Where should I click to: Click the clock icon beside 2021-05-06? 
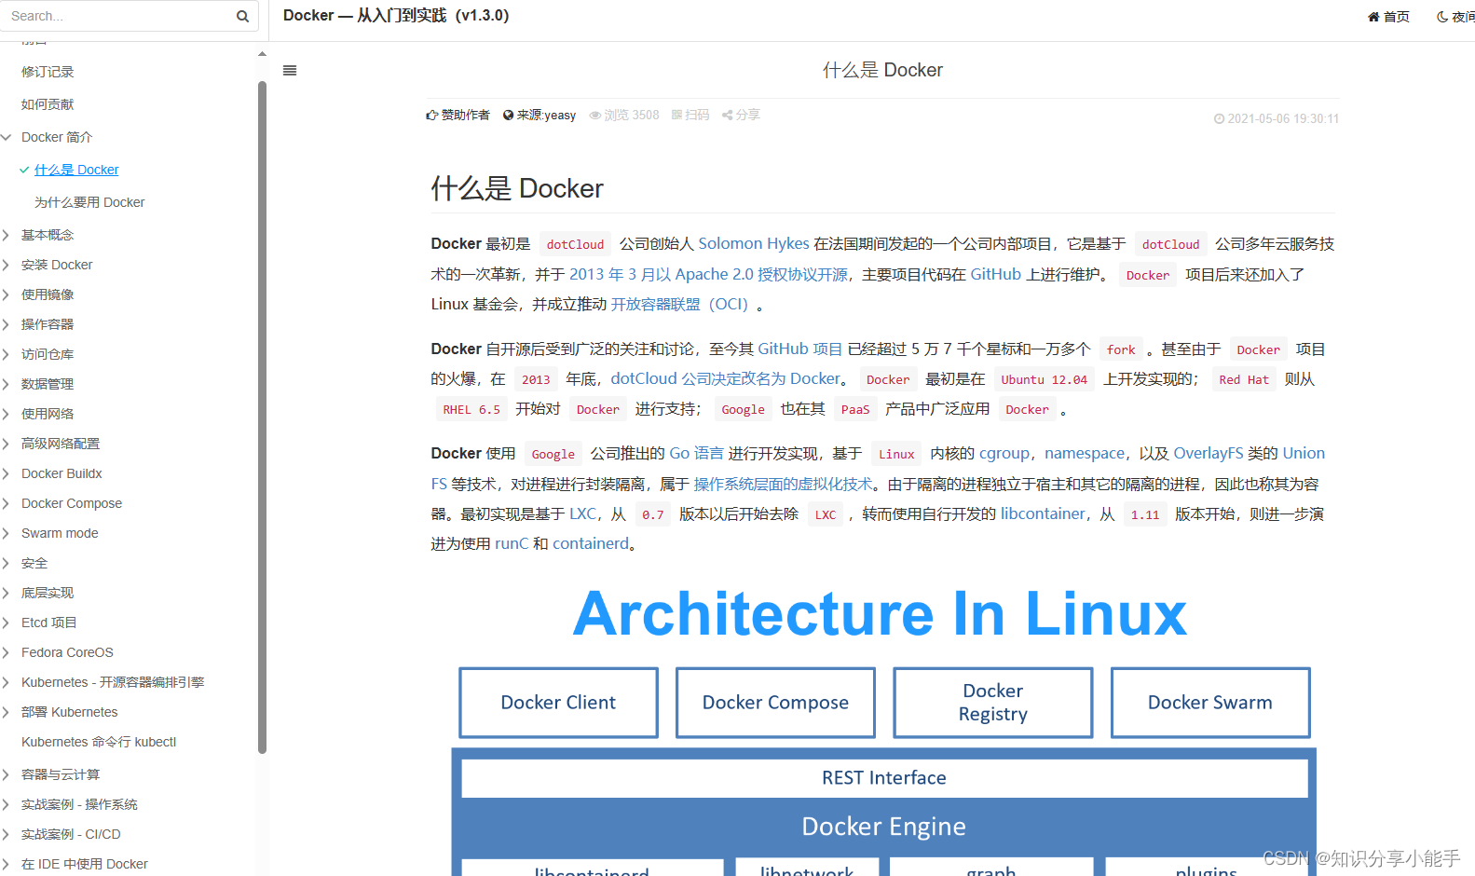(x=1219, y=118)
